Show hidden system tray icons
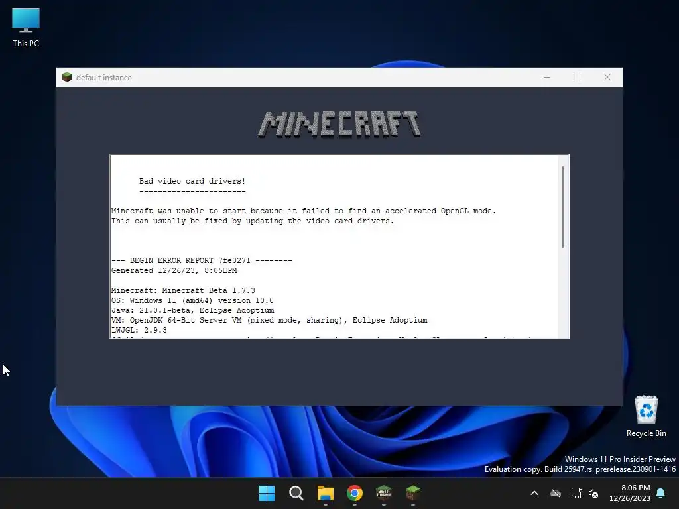The width and height of the screenshot is (679, 509). 534,493
